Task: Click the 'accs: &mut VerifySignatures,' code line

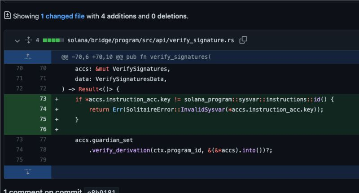Action: click(x=123, y=69)
